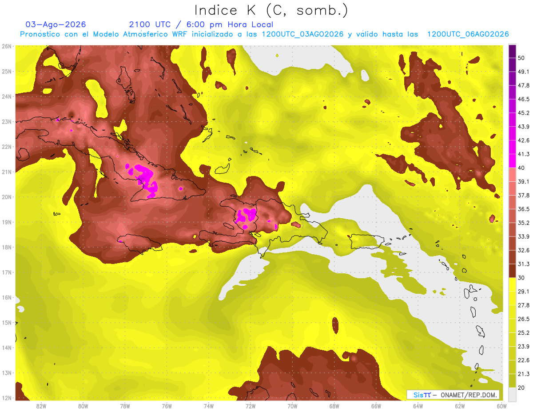This screenshot has width=533, height=412.
Task: Pick the magenta swatch between 40 and 41.3
Action: (512, 161)
